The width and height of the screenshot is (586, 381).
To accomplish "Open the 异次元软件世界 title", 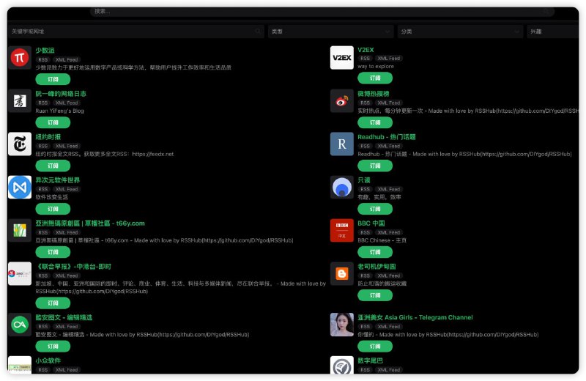I will click(x=58, y=180).
